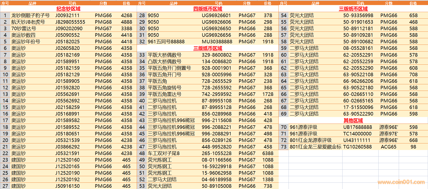Select serial number UB17688888 cell
The height and width of the screenshot is (189, 428).
[x=358, y=127]
